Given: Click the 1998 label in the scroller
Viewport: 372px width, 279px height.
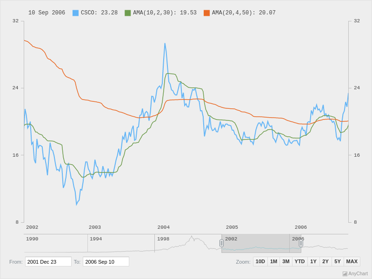Looking at the screenshot, I should pyautogui.click(x=163, y=239).
